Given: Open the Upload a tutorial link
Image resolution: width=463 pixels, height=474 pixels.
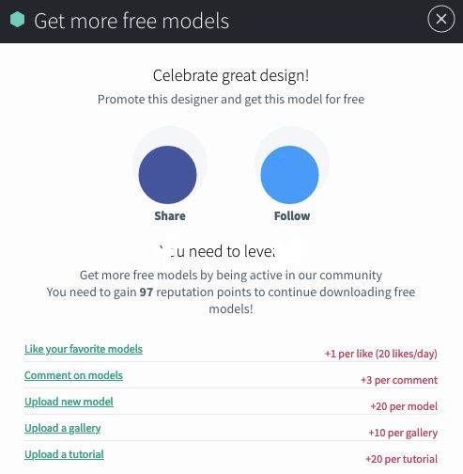Looking at the screenshot, I should click(64, 454).
